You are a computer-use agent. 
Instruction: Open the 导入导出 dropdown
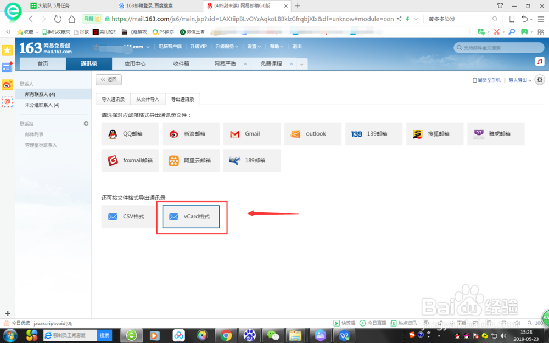pos(519,80)
